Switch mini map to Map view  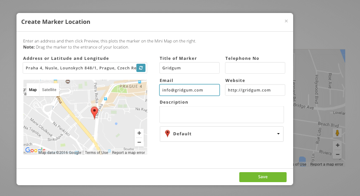[x=33, y=90]
